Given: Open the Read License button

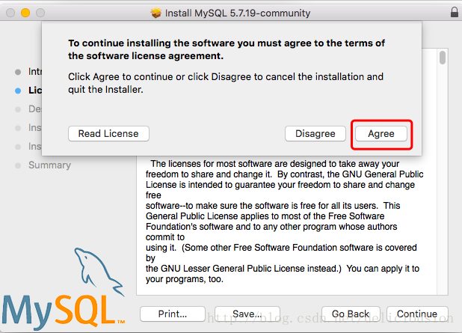Looking at the screenshot, I should (x=108, y=134).
